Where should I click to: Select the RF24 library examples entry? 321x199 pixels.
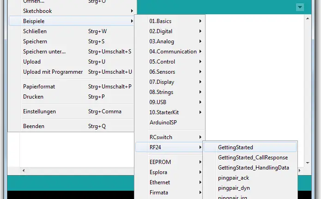click(169, 147)
